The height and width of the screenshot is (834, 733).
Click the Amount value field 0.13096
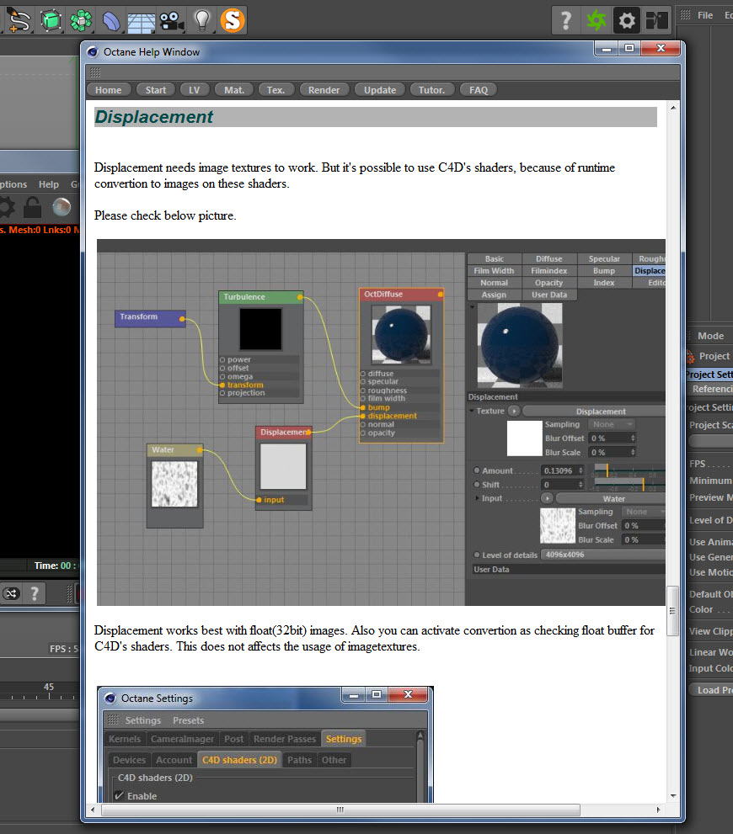[x=563, y=470]
